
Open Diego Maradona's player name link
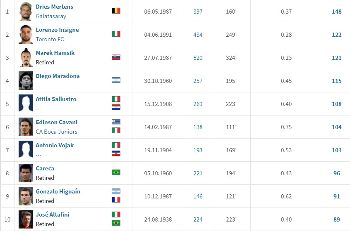[58, 76]
